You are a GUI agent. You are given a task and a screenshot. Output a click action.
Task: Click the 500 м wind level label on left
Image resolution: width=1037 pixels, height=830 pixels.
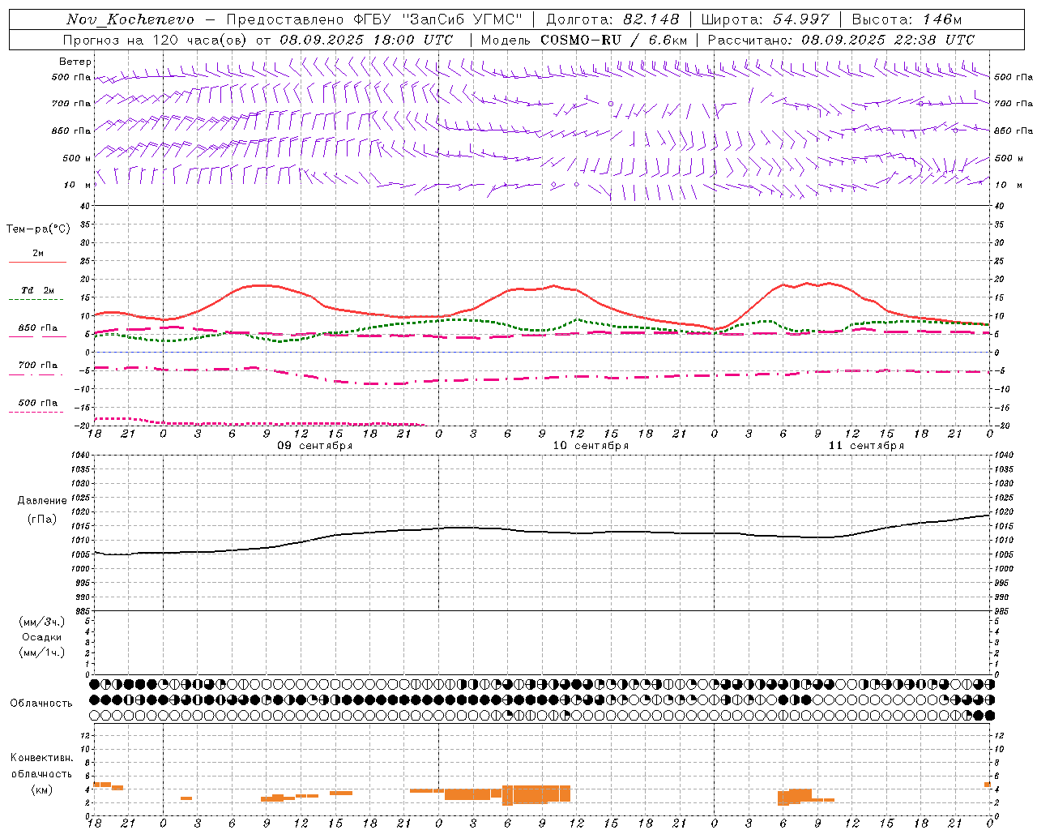click(77, 158)
